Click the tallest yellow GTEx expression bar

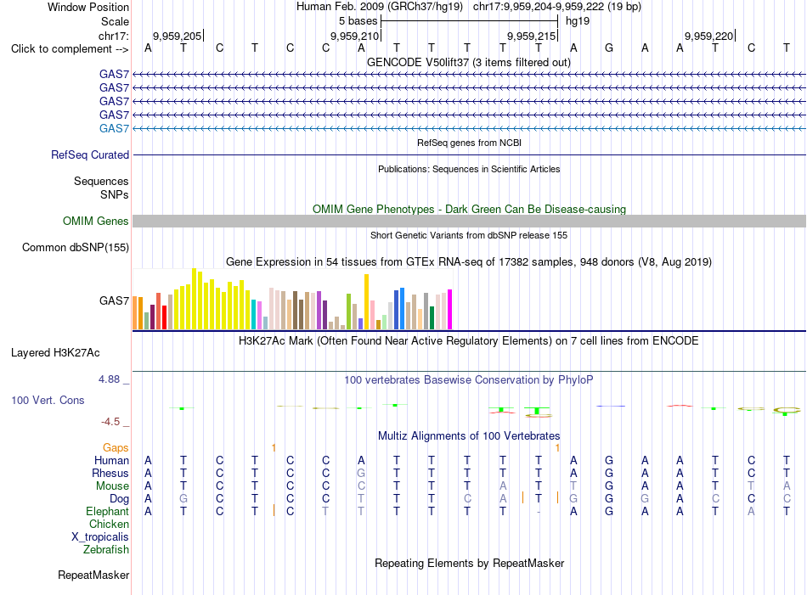pyautogui.click(x=194, y=299)
